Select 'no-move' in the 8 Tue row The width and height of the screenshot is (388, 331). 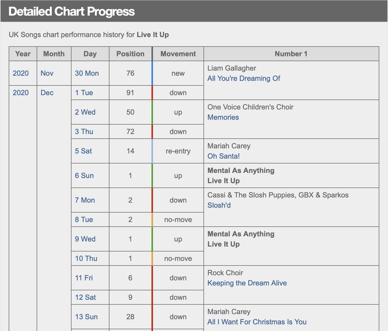point(178,220)
